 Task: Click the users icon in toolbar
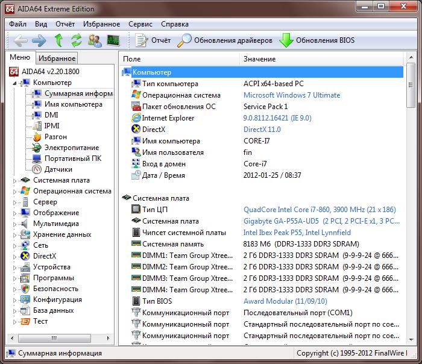(95, 40)
